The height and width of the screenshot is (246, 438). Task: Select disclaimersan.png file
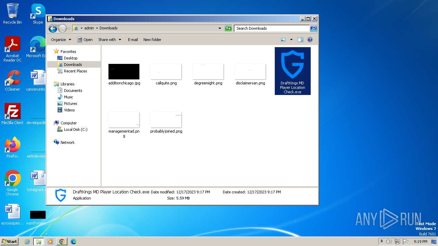250,74
